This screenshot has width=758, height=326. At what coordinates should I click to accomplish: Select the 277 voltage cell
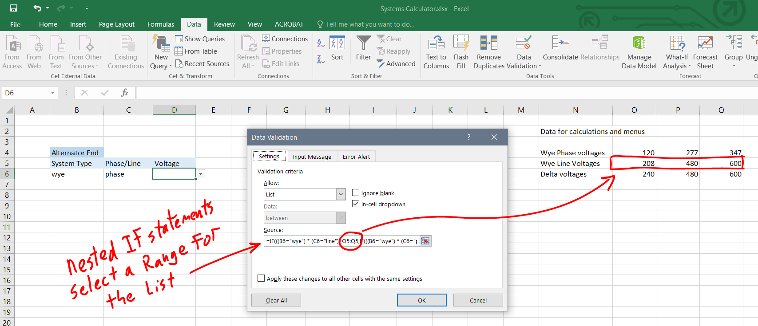[678, 153]
